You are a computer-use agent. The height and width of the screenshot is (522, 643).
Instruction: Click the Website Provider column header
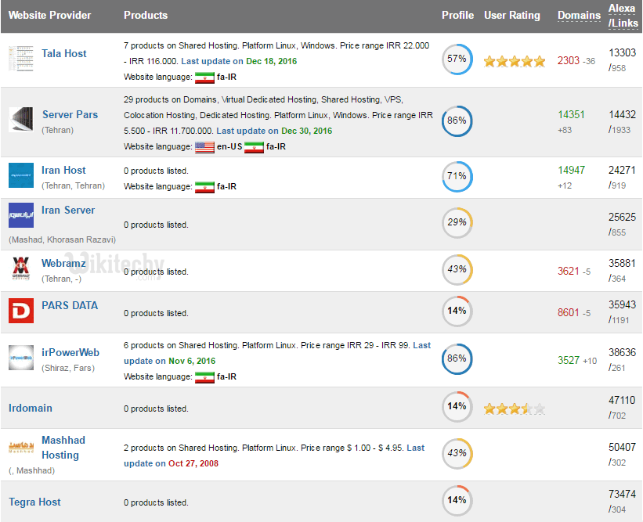coord(49,16)
